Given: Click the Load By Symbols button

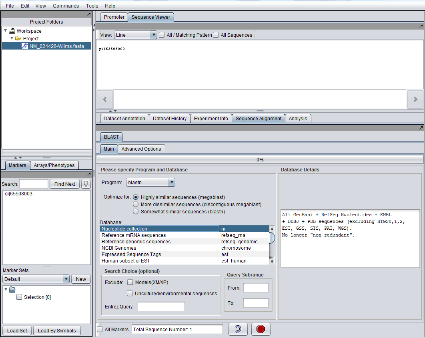Looking at the screenshot, I should point(56,330).
